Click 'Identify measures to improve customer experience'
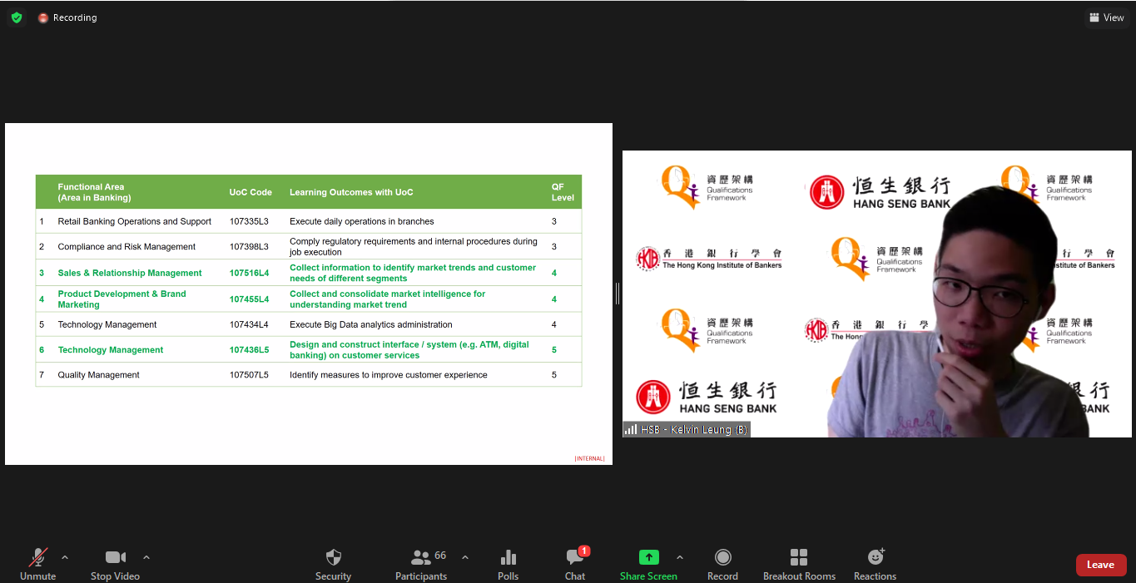1136x583 pixels. pyautogui.click(x=389, y=375)
